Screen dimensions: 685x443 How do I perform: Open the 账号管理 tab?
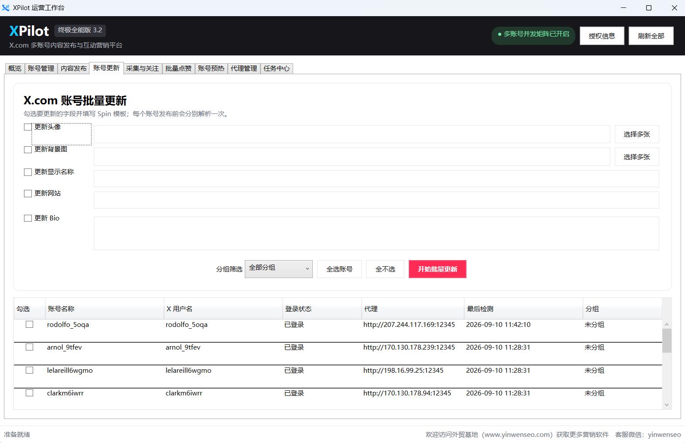(x=41, y=69)
